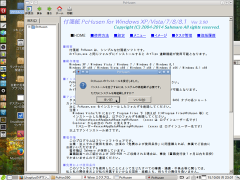Click the help page scroll-up arrow
Image resolution: width=240 pixels, height=180 pixels.
(x=231, y=19)
